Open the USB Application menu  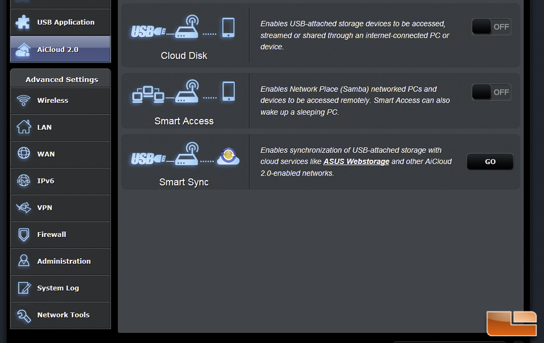(x=60, y=22)
